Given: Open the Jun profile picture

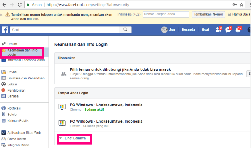Looking at the screenshot, I should 164,30.
